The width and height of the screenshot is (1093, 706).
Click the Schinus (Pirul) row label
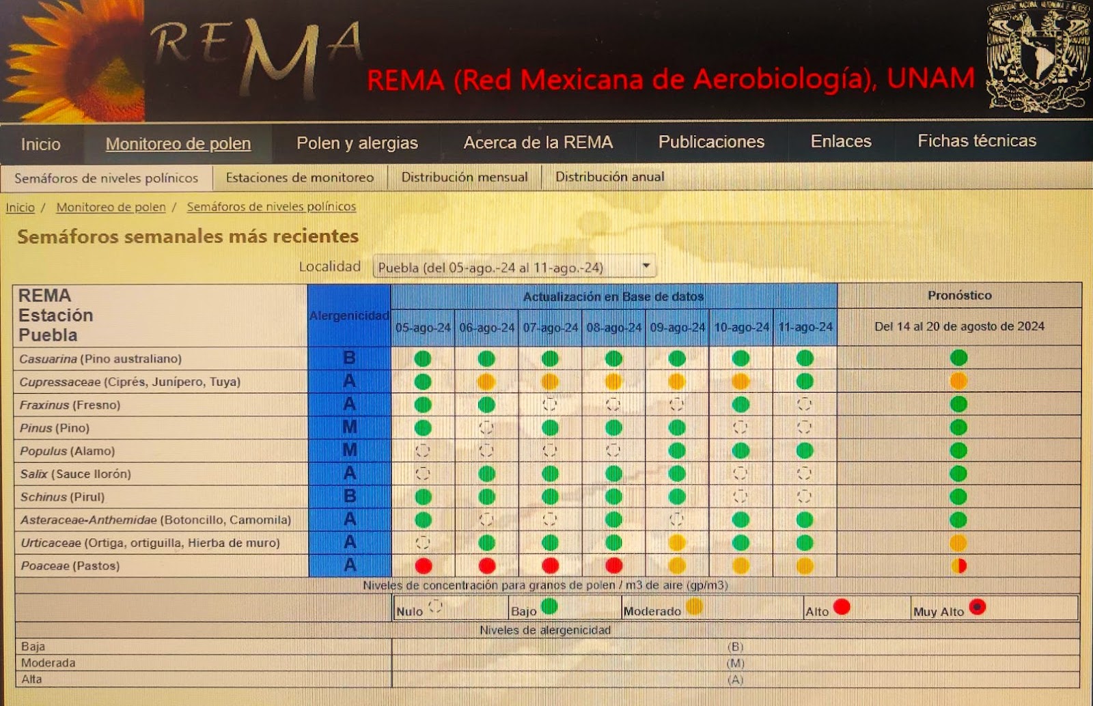tap(62, 497)
